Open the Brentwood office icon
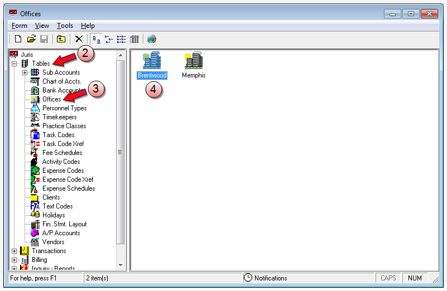447x291 pixels. 152,61
